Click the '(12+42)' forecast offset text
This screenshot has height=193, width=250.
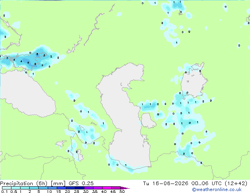click(236, 184)
